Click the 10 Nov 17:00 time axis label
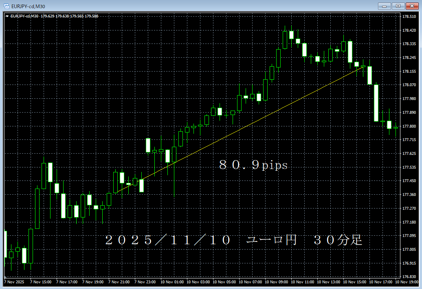 pos(381,282)
